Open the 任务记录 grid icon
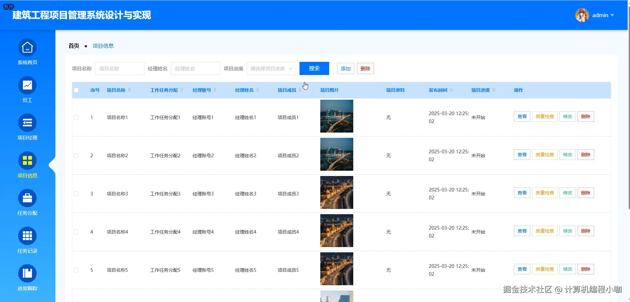This screenshot has width=630, height=302. (27, 236)
